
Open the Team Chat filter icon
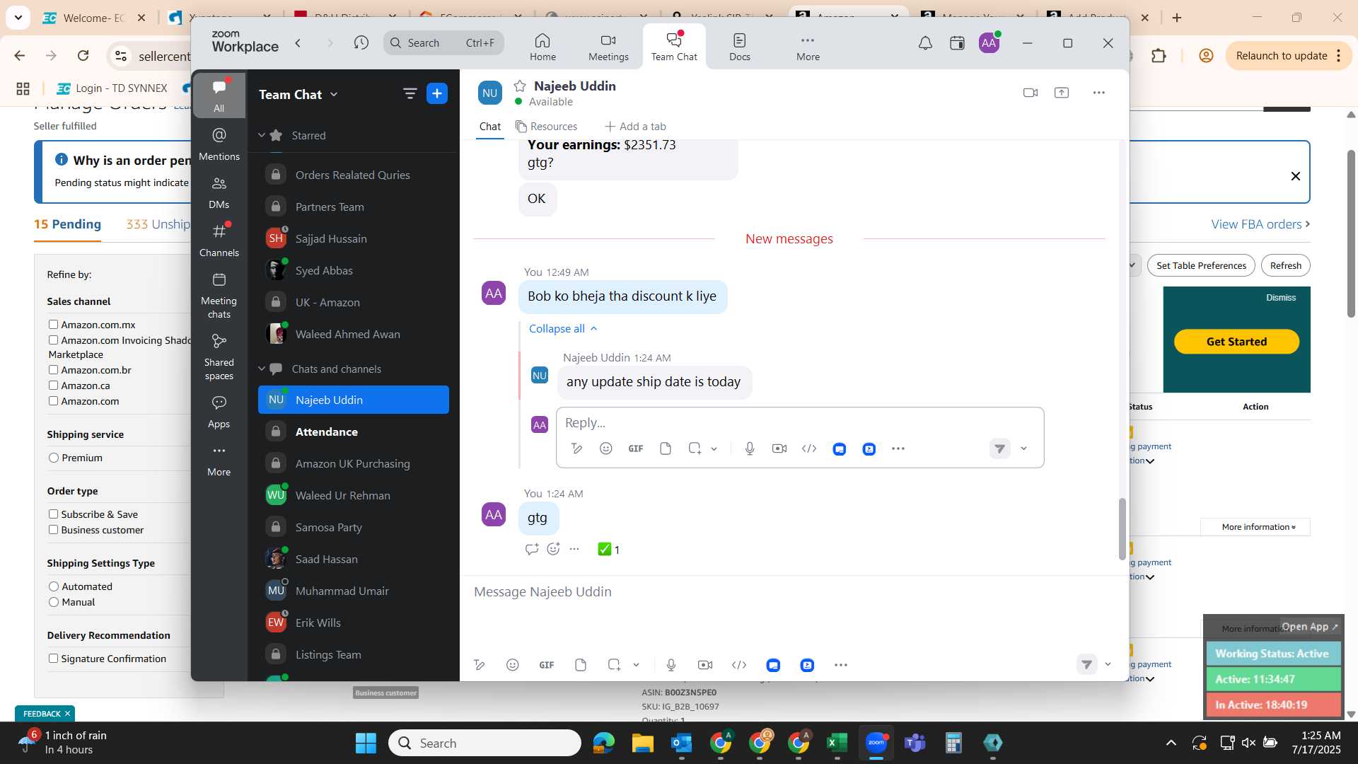coord(410,93)
